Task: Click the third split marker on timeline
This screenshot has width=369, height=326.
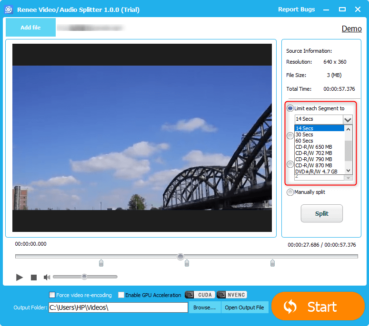Action: [272, 263]
